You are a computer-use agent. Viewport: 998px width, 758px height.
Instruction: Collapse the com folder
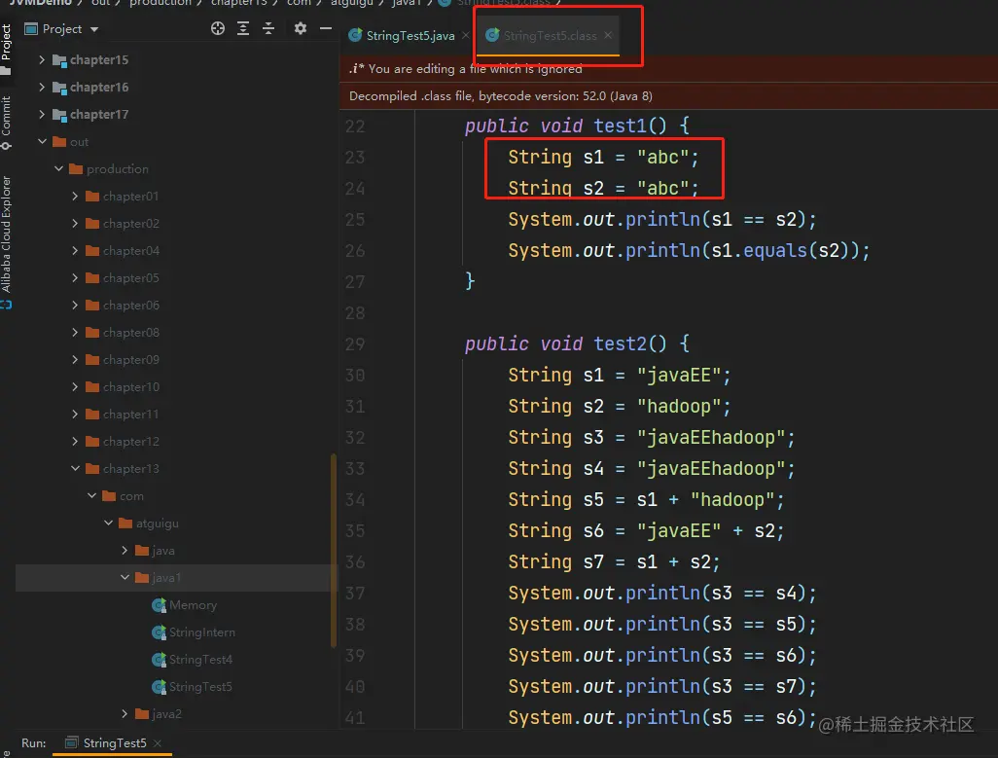point(91,496)
